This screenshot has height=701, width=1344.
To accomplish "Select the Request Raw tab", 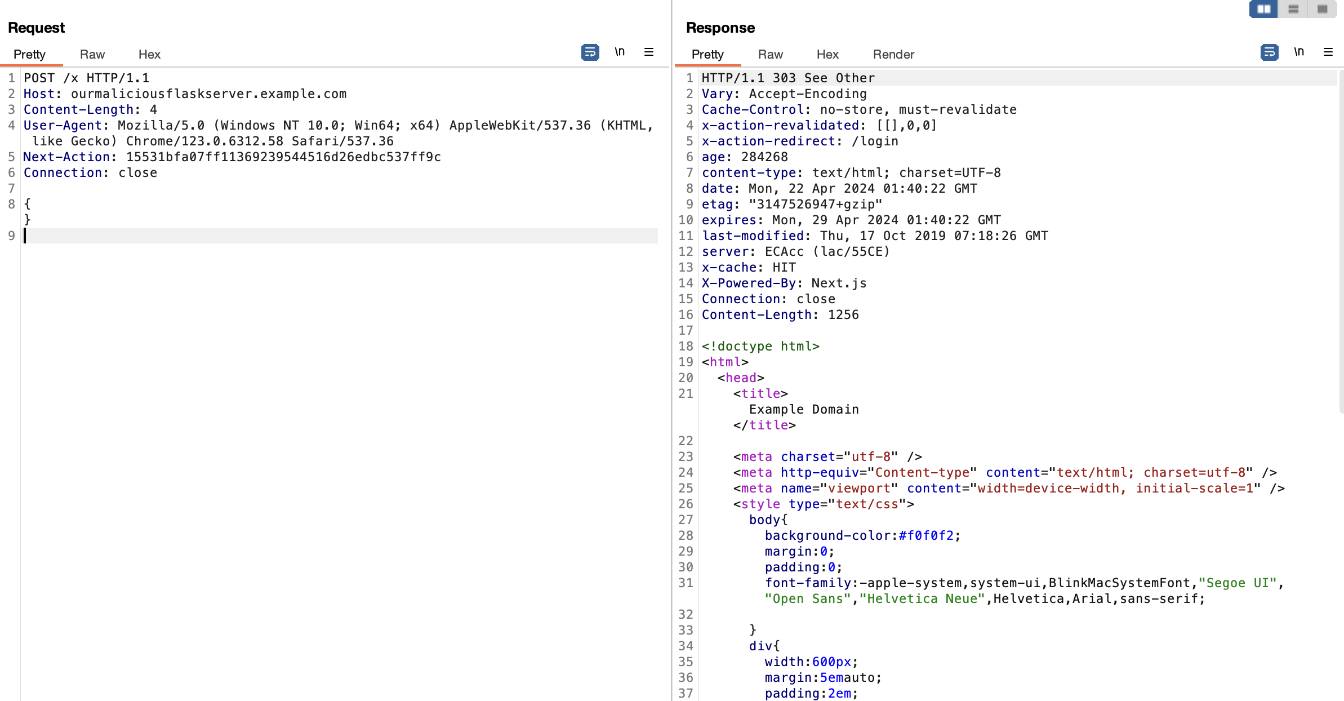I will pyautogui.click(x=92, y=55).
